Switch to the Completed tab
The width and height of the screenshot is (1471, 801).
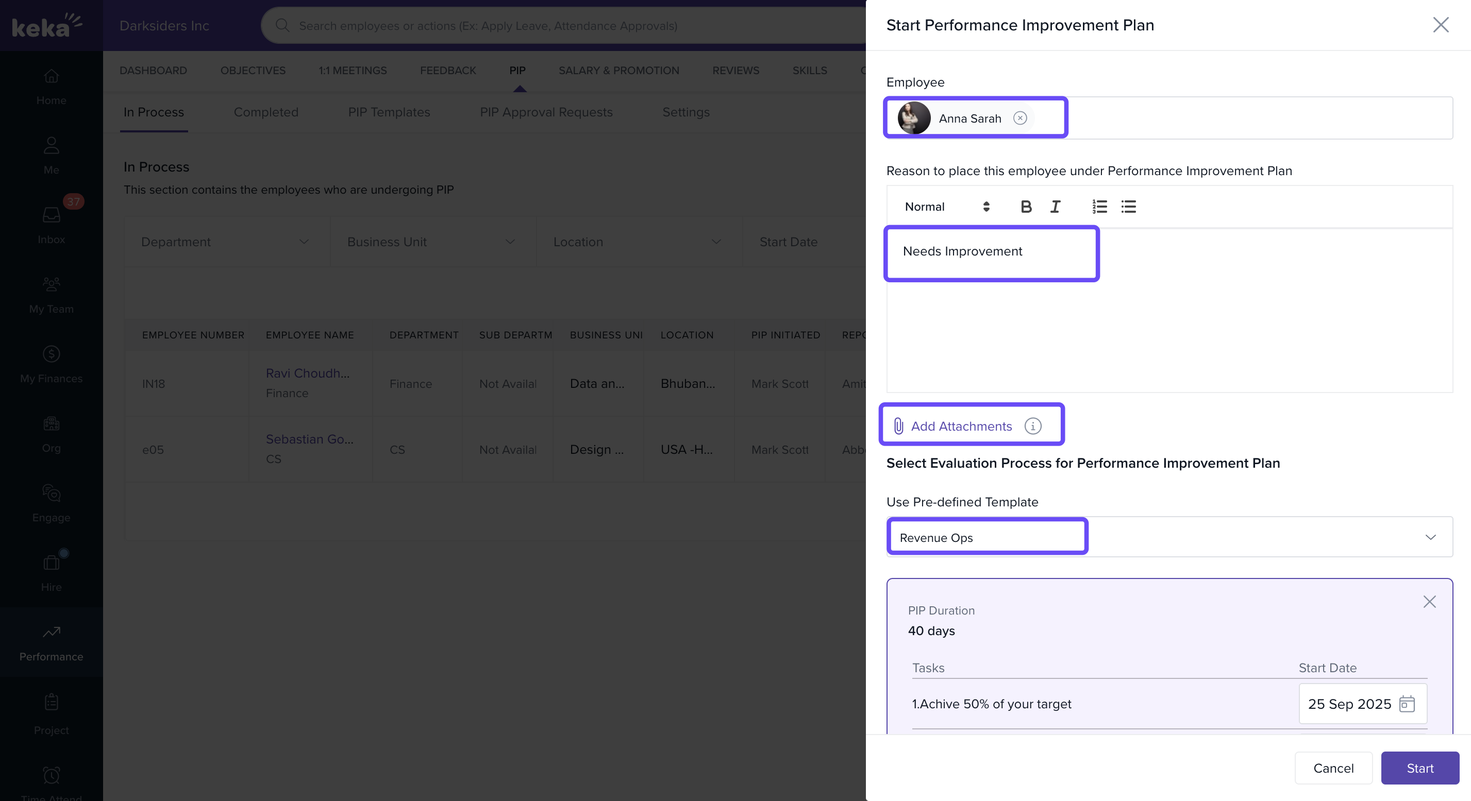(x=265, y=112)
